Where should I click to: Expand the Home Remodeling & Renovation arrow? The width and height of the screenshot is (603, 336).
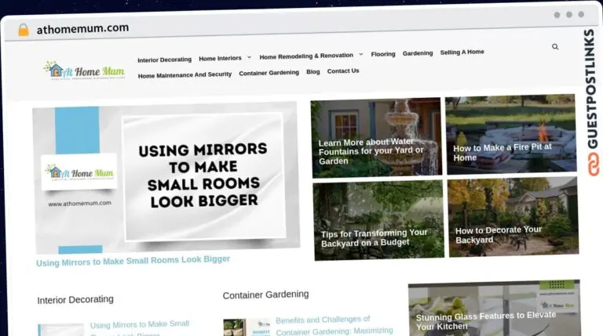pos(360,55)
